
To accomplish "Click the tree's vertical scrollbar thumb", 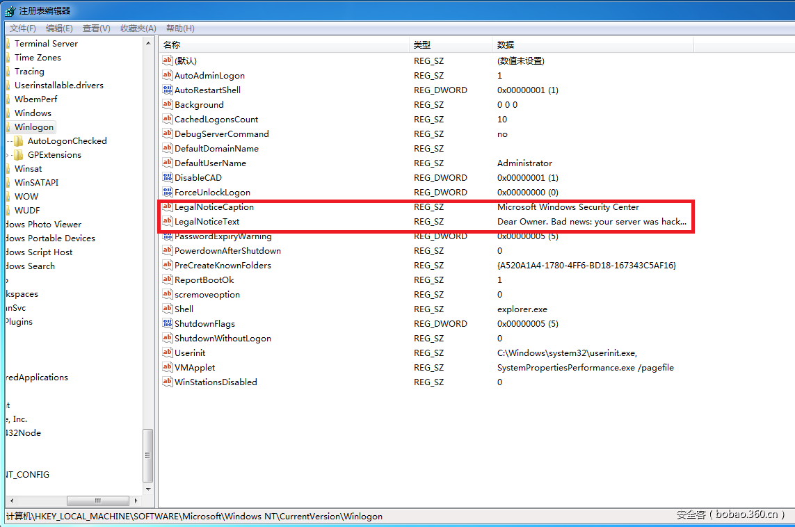I will click(x=148, y=455).
